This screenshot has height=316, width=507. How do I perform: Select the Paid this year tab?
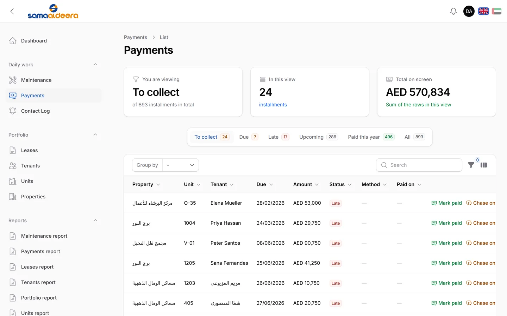click(371, 137)
